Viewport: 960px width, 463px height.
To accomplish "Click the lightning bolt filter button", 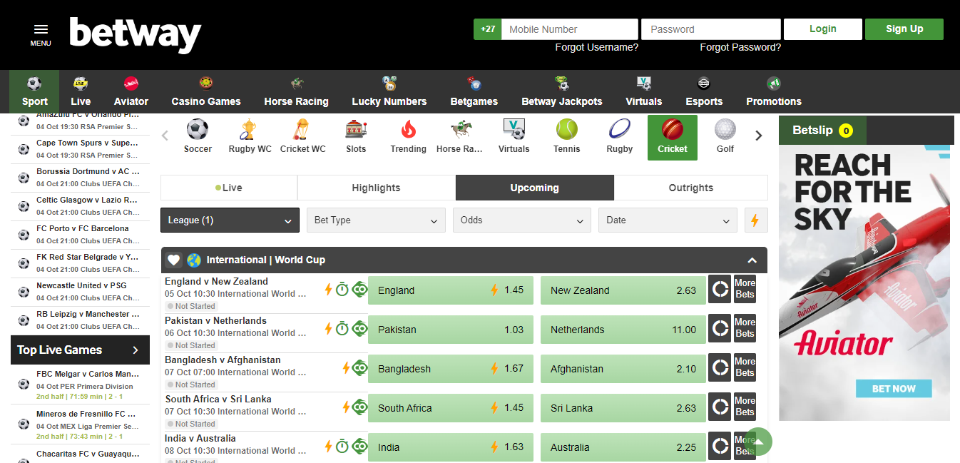I will 755,220.
